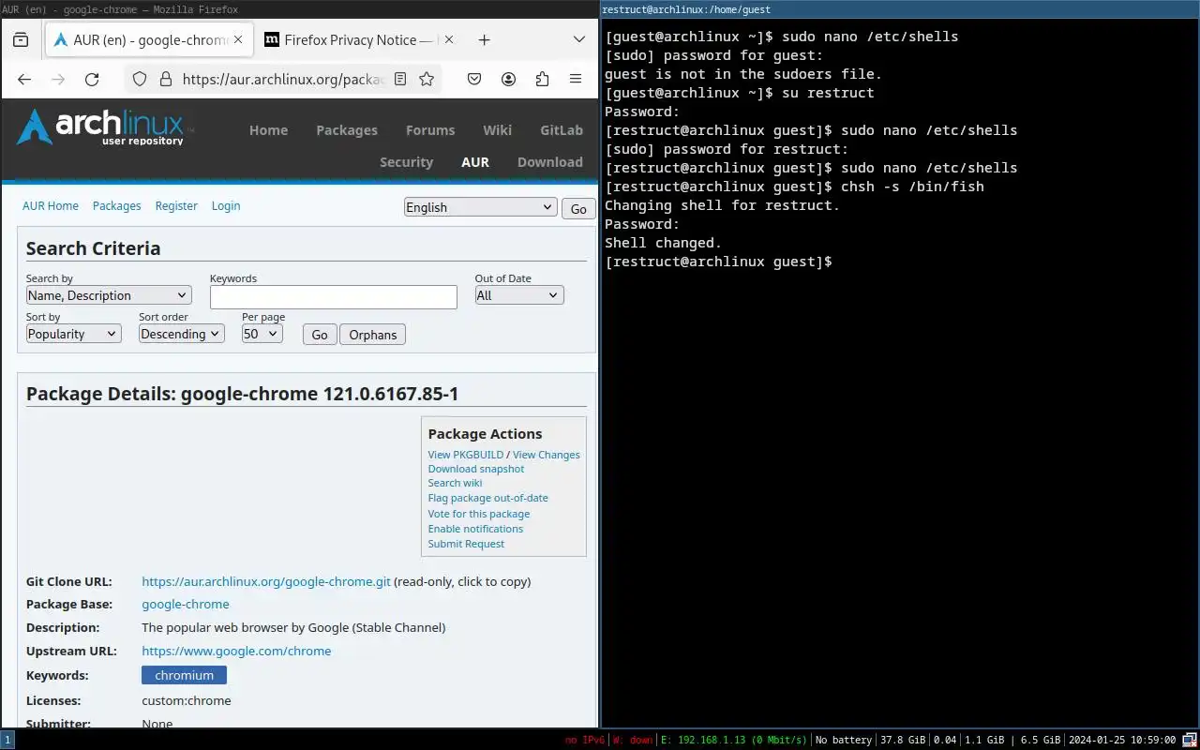Click Search wiki link
Viewport: 1200px width, 750px height.
[456, 483]
